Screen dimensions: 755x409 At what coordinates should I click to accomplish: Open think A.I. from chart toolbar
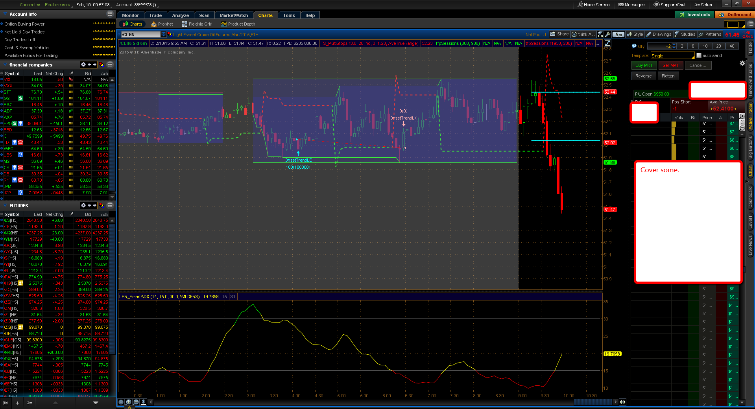point(583,34)
